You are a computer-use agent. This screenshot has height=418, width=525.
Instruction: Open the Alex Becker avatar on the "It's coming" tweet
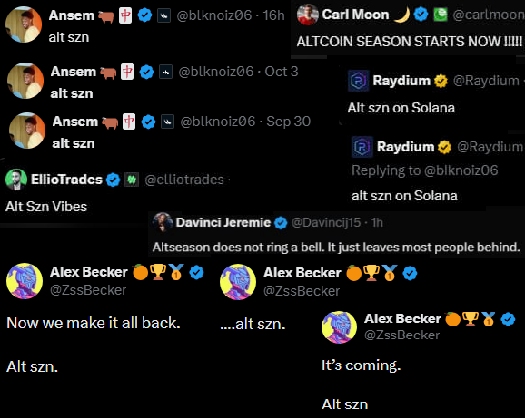[x=339, y=327]
